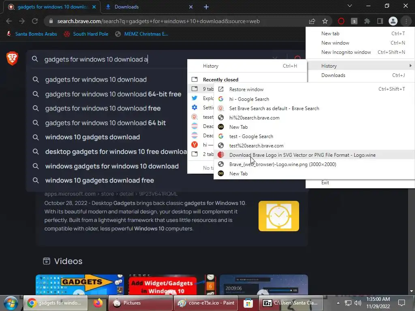
Task: Open the MEMZ Christmas E... bookmark
Action: [142, 34]
